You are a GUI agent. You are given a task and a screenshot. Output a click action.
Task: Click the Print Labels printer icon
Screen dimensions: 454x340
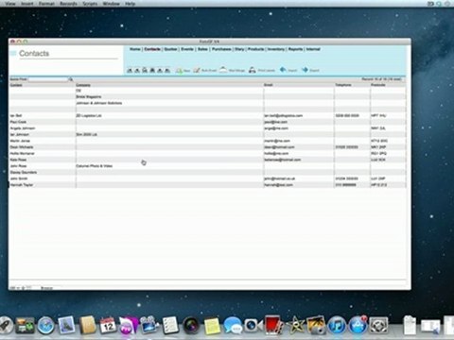253,70
